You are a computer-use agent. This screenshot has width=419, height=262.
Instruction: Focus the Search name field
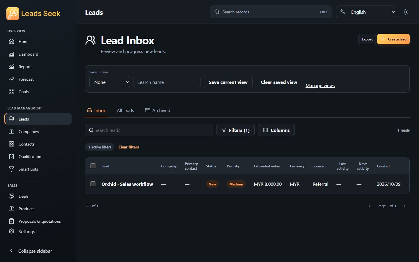click(167, 82)
